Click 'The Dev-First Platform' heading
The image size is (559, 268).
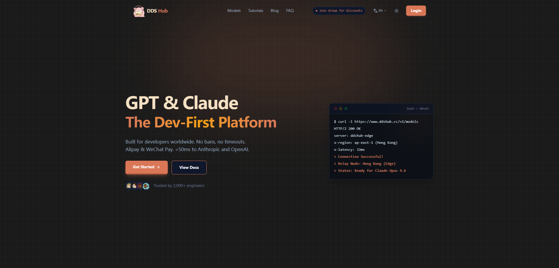[x=201, y=122]
